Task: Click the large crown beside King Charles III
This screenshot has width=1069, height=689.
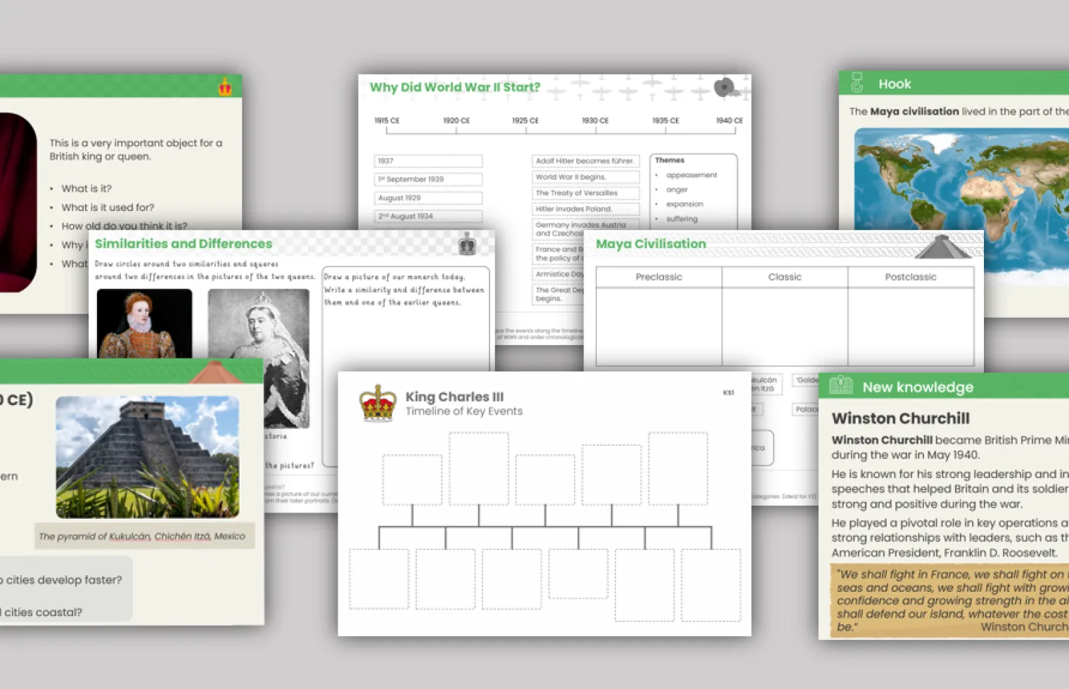Action: click(378, 403)
